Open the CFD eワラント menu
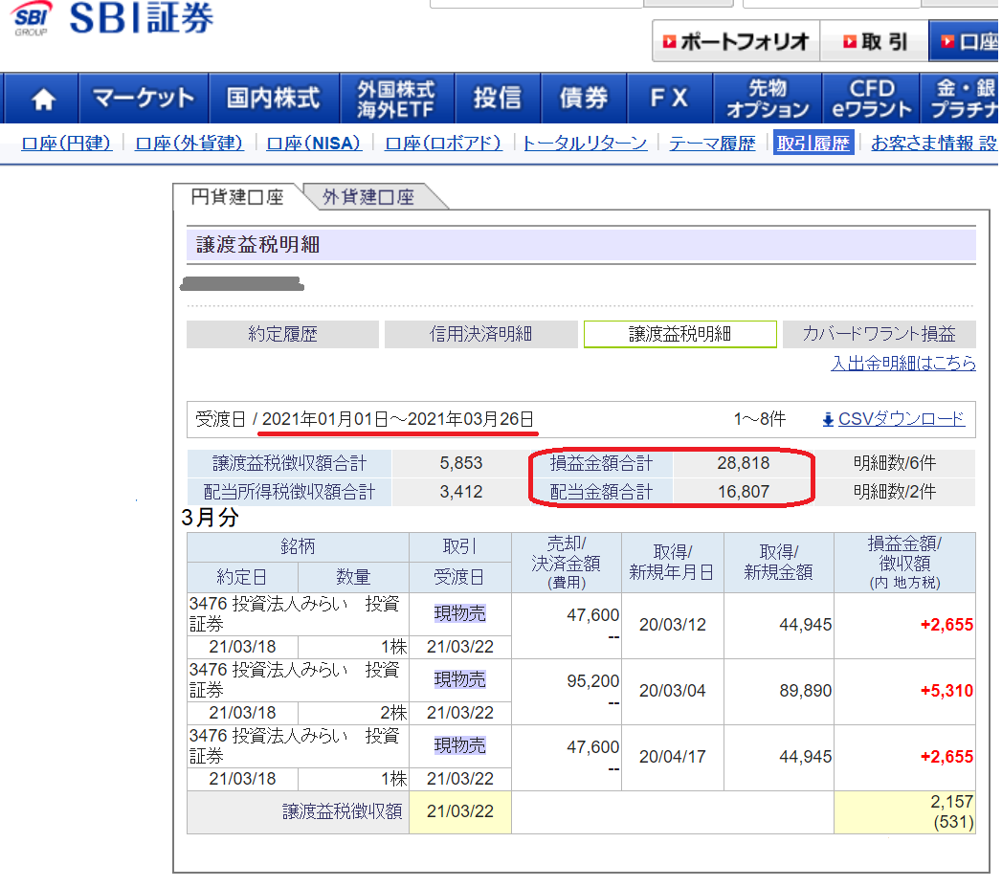This screenshot has height=887, width=1002. (x=871, y=99)
